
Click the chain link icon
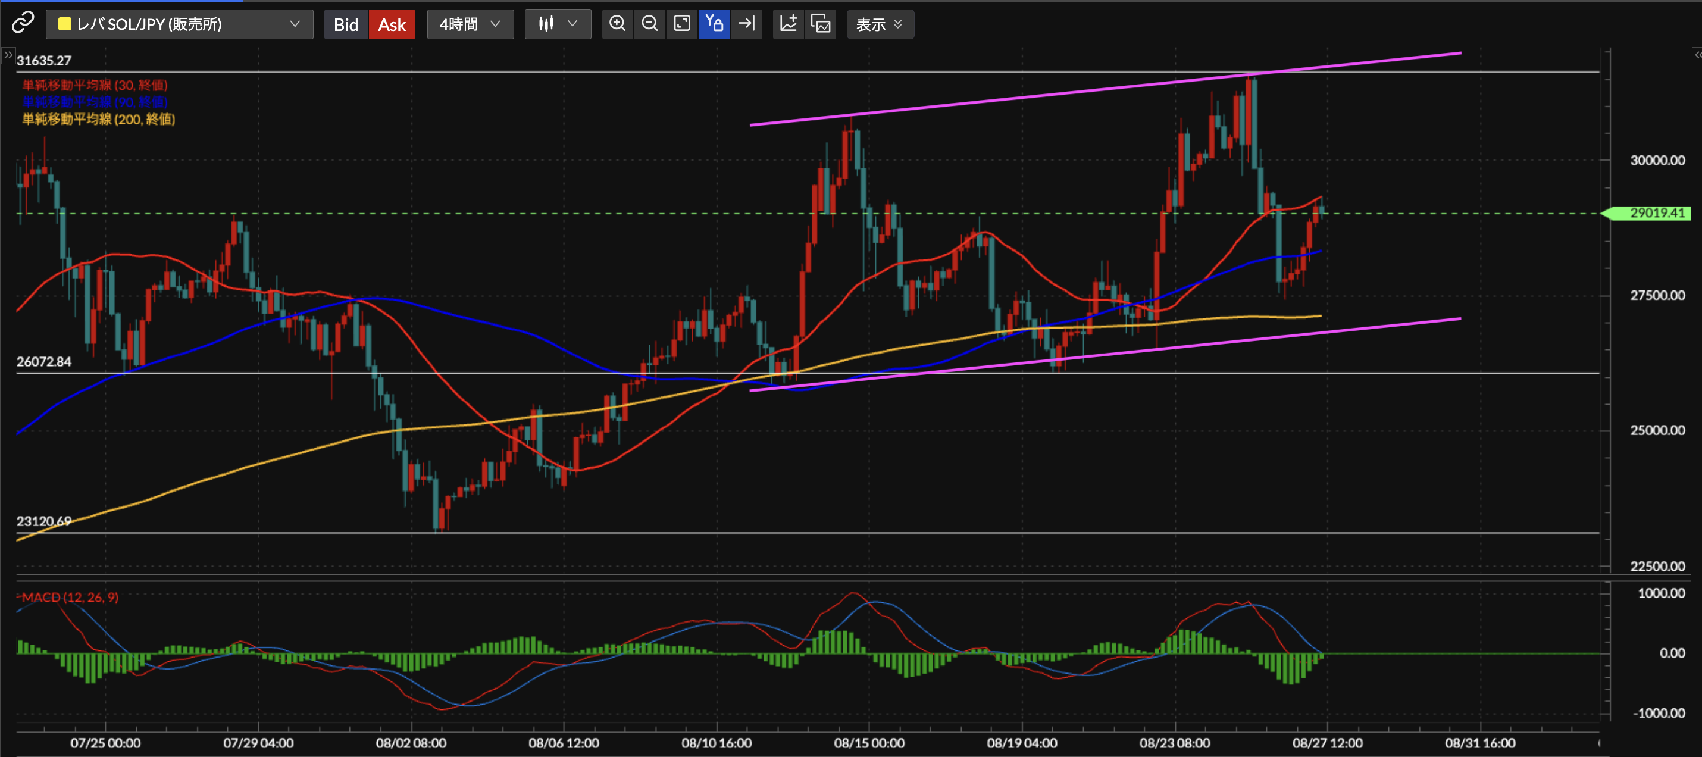coord(23,23)
